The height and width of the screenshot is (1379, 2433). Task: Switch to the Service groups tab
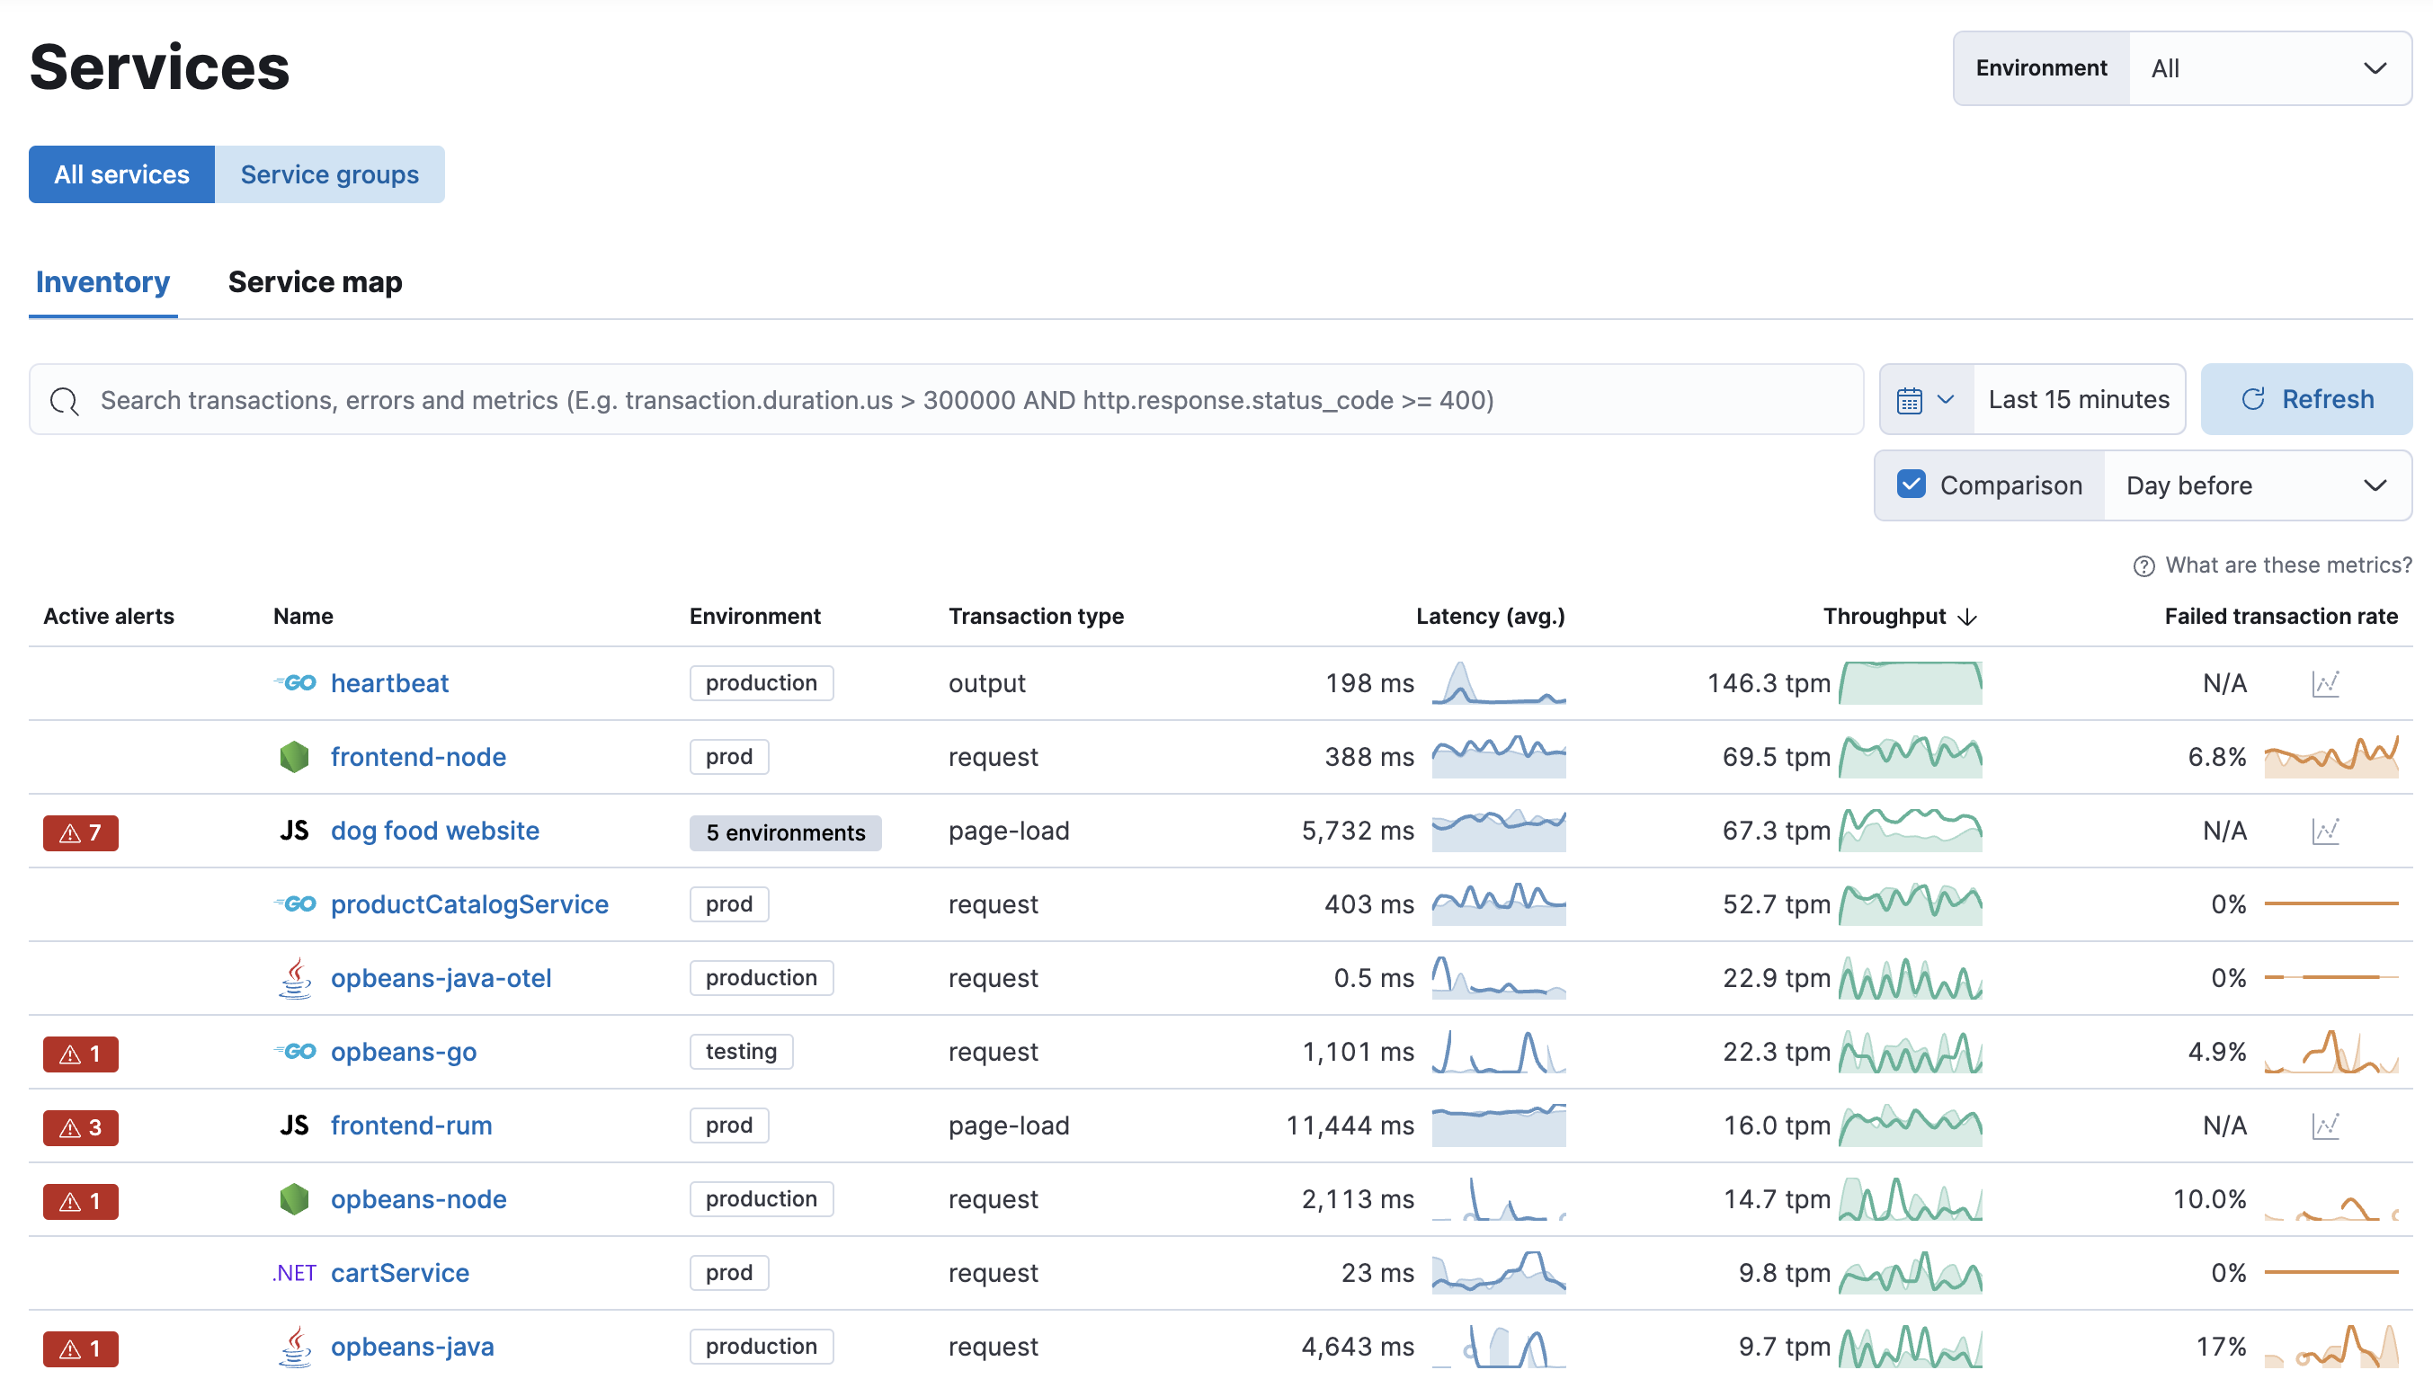329,173
